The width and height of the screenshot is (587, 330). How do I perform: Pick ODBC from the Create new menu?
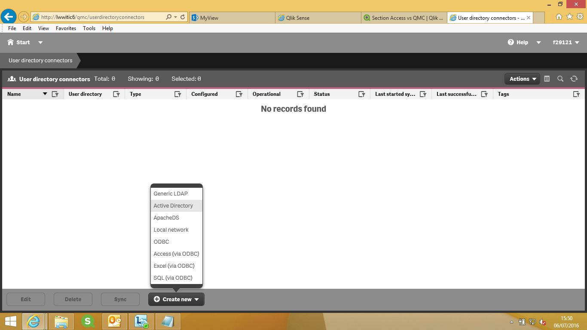pos(176,242)
